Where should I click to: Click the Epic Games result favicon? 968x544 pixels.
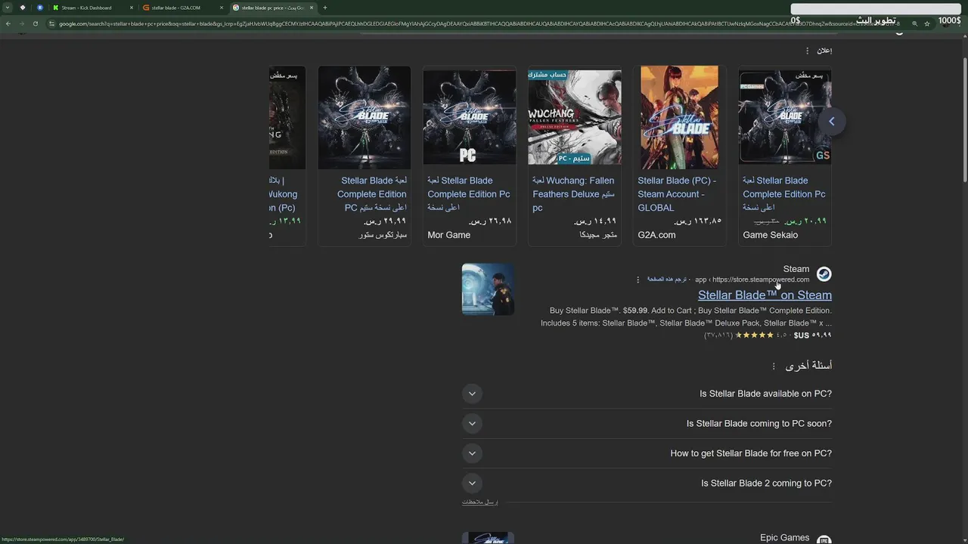(824, 540)
